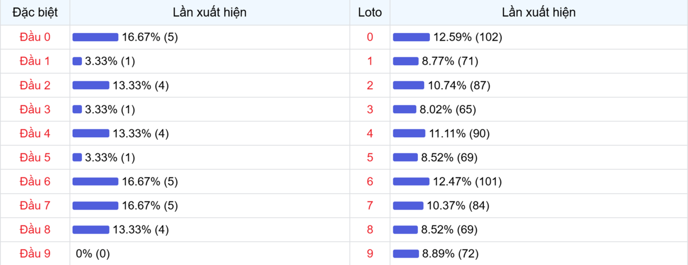Select the "Đầu 1" row label
The width and height of the screenshot is (688, 265).
[x=35, y=61]
